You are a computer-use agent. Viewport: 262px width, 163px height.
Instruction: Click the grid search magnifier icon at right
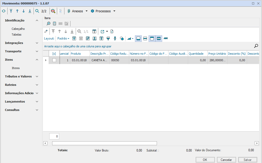(x=256, y=46)
